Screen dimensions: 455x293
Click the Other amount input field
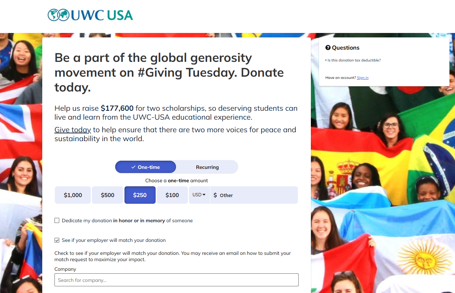coord(254,195)
